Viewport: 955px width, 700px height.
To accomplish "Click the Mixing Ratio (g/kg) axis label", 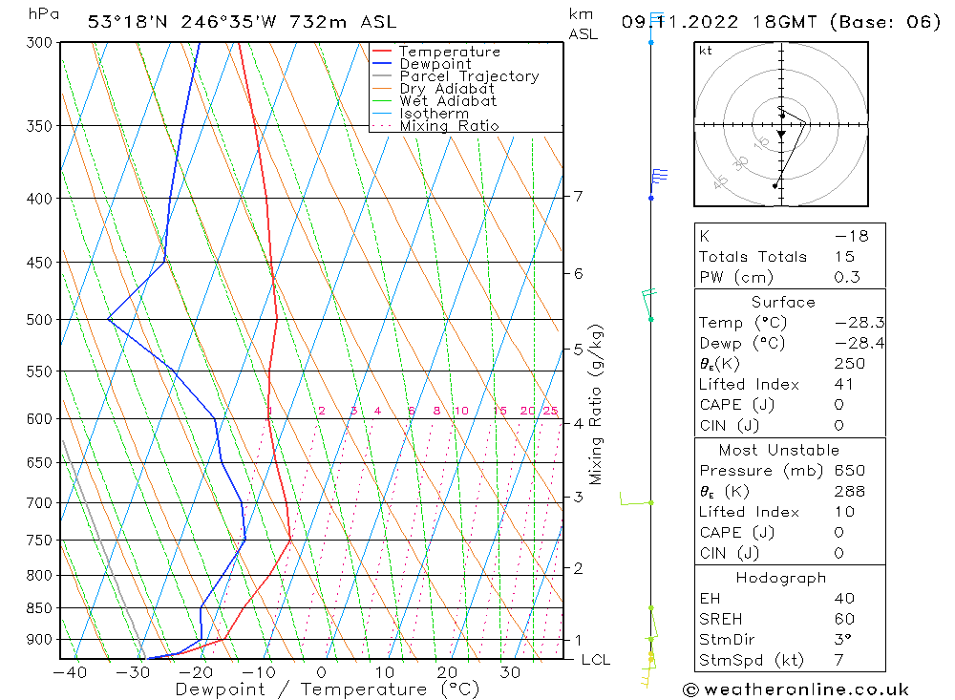I will pyautogui.click(x=596, y=405).
